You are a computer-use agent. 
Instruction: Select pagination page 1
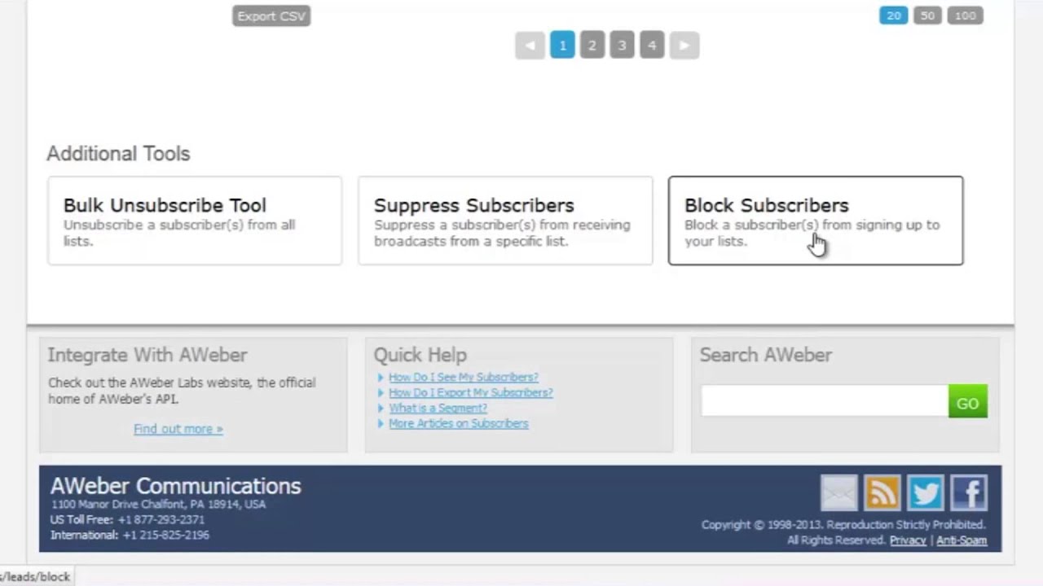pyautogui.click(x=562, y=46)
